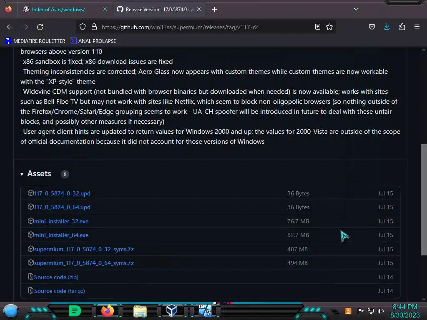Go back to the previous page
Viewport: 427px width, 320px height.
(x=10, y=27)
